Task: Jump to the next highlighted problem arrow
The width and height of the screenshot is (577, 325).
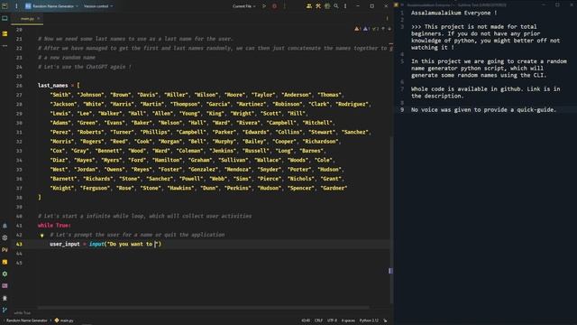Action: 389,29
